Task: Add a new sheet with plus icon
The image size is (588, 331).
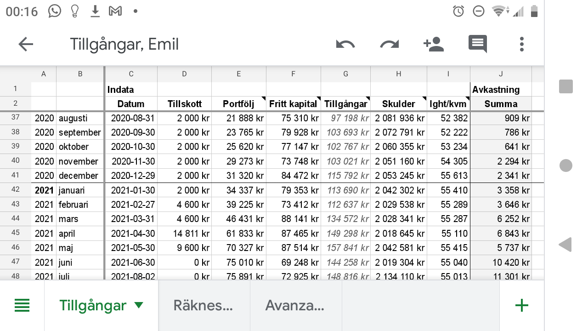Action: [521, 306]
